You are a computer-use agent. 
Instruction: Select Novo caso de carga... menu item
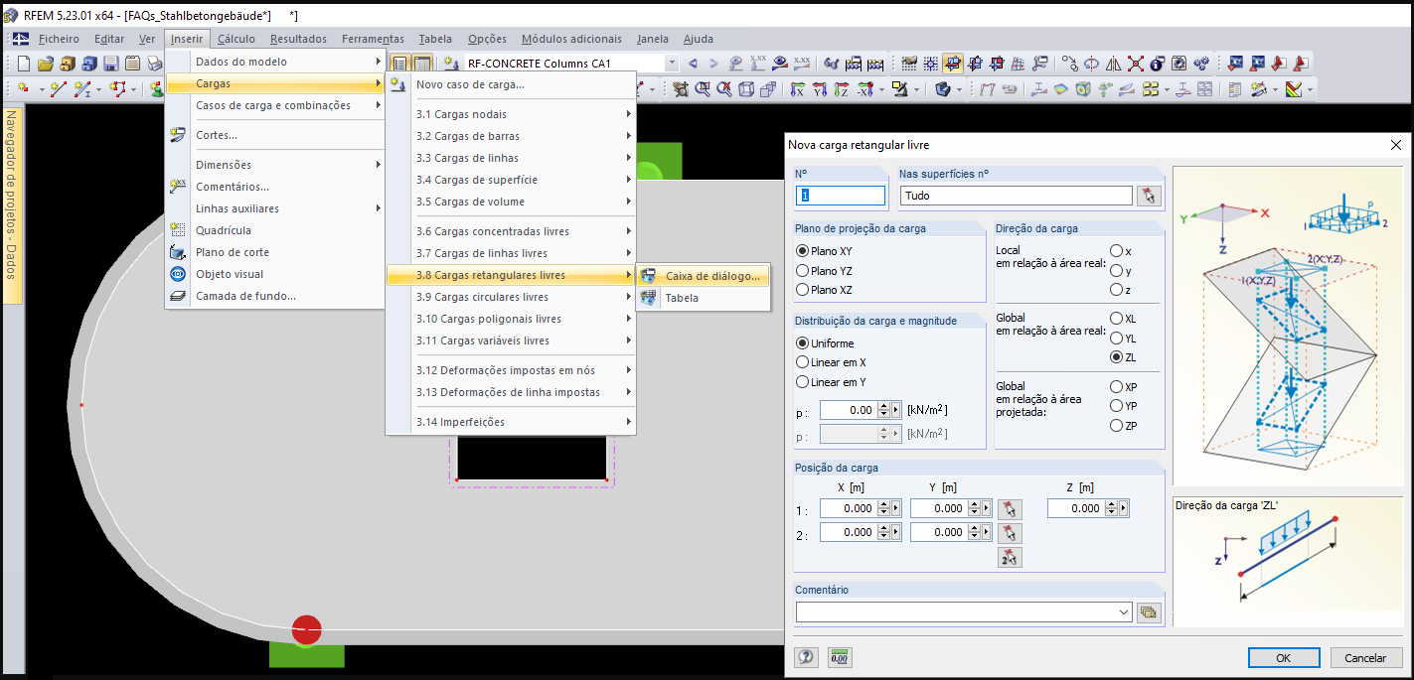(x=511, y=84)
